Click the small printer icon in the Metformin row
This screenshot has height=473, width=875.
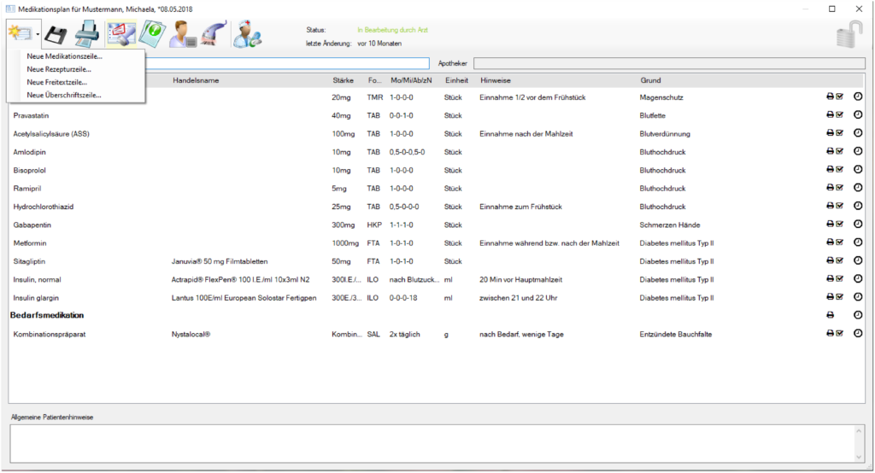830,242
